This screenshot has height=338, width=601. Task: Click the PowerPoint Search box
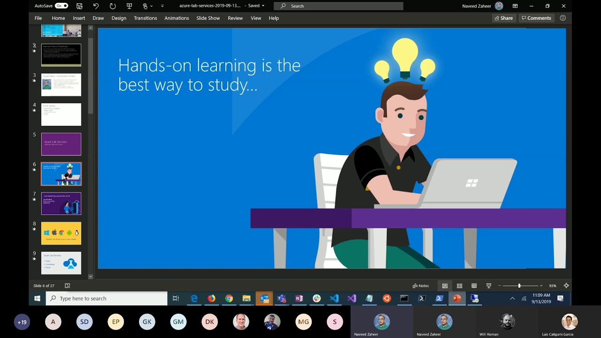[x=339, y=6]
